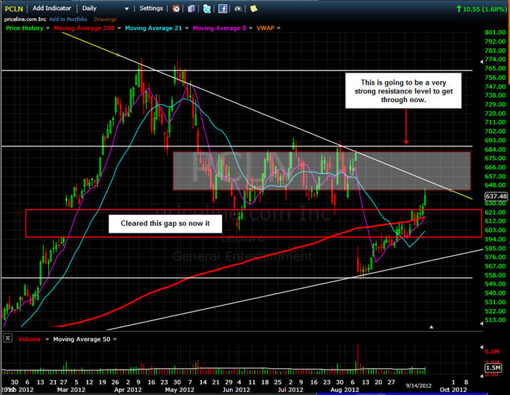Image resolution: width=510 pixels, height=395 pixels.
Task: Click the upper price-axis scale arrow
Action: [481, 62]
